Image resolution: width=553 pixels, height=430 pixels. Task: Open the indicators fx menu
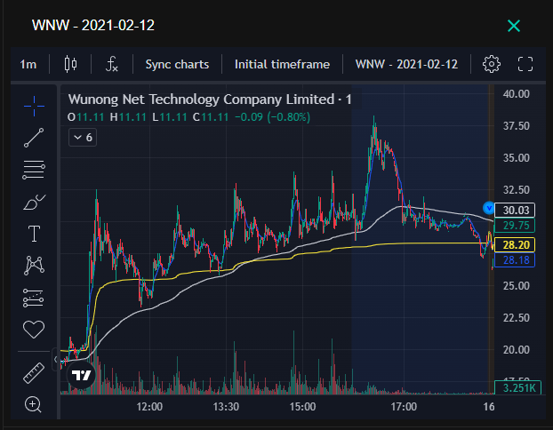[x=112, y=64]
